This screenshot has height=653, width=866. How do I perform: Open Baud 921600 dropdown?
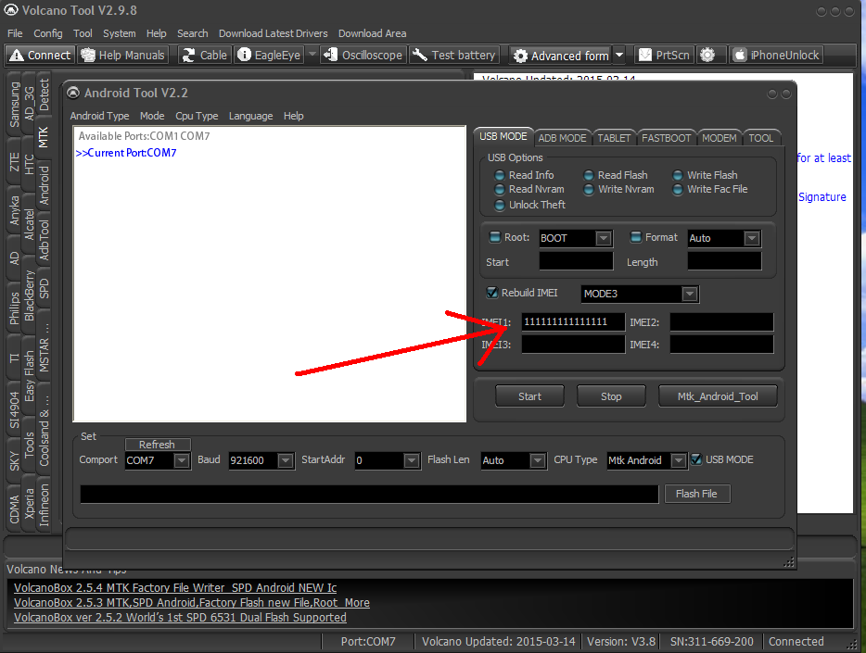286,460
